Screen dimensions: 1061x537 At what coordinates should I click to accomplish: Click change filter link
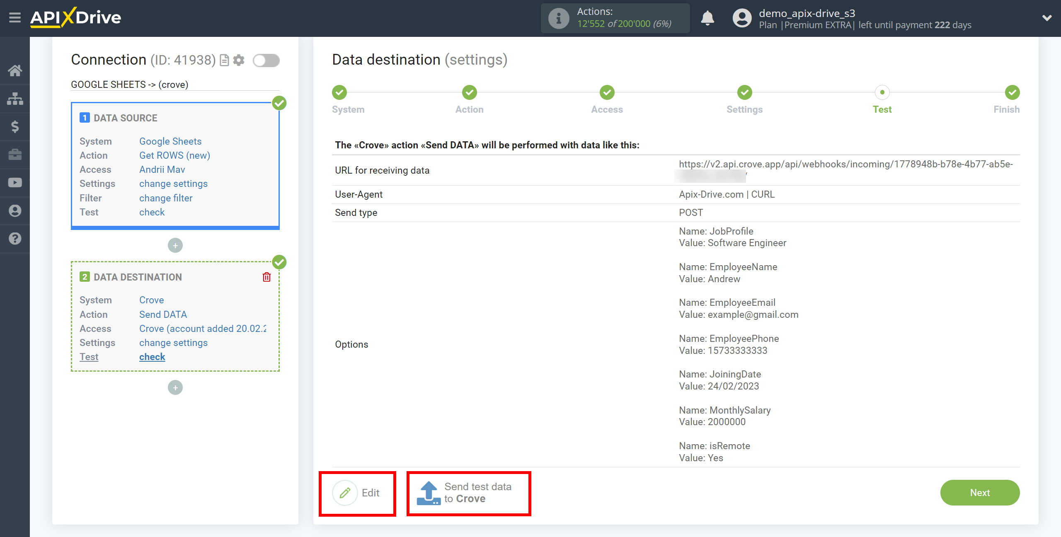click(x=166, y=198)
